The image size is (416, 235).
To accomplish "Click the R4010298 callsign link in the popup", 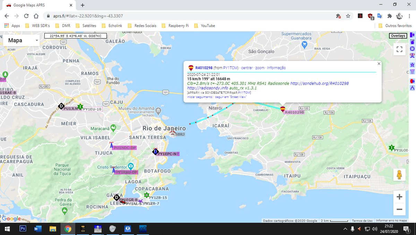I will click(204, 68).
